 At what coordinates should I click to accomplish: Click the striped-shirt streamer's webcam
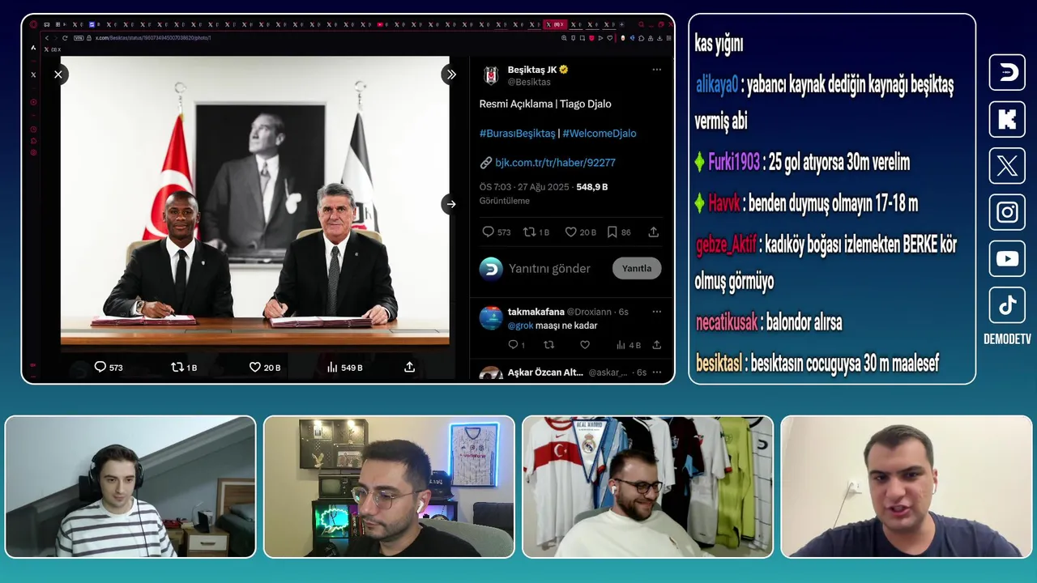pos(130,487)
